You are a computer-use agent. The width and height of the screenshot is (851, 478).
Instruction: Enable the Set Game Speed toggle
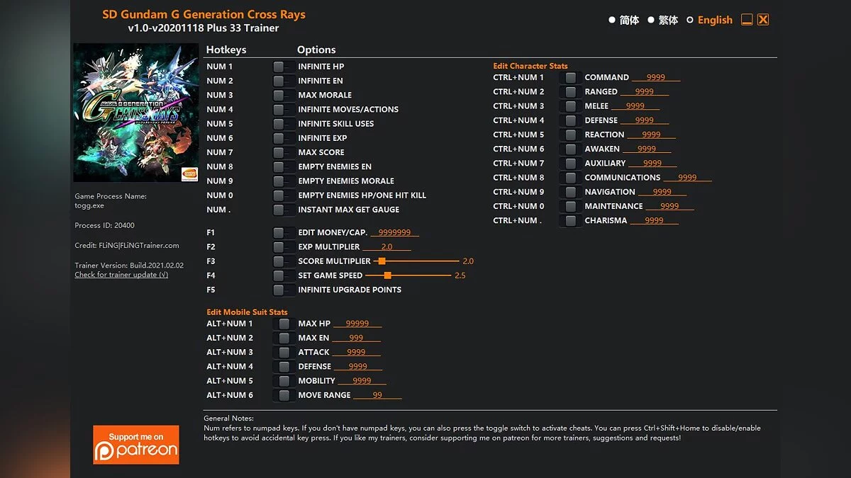284,275
